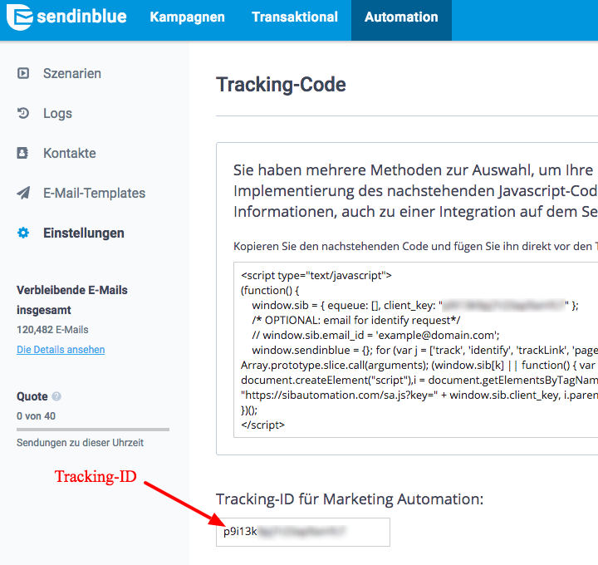Click inside the JavaScript tracking code box
Image resolution: width=598 pixels, height=565 pixels.
[x=416, y=350]
